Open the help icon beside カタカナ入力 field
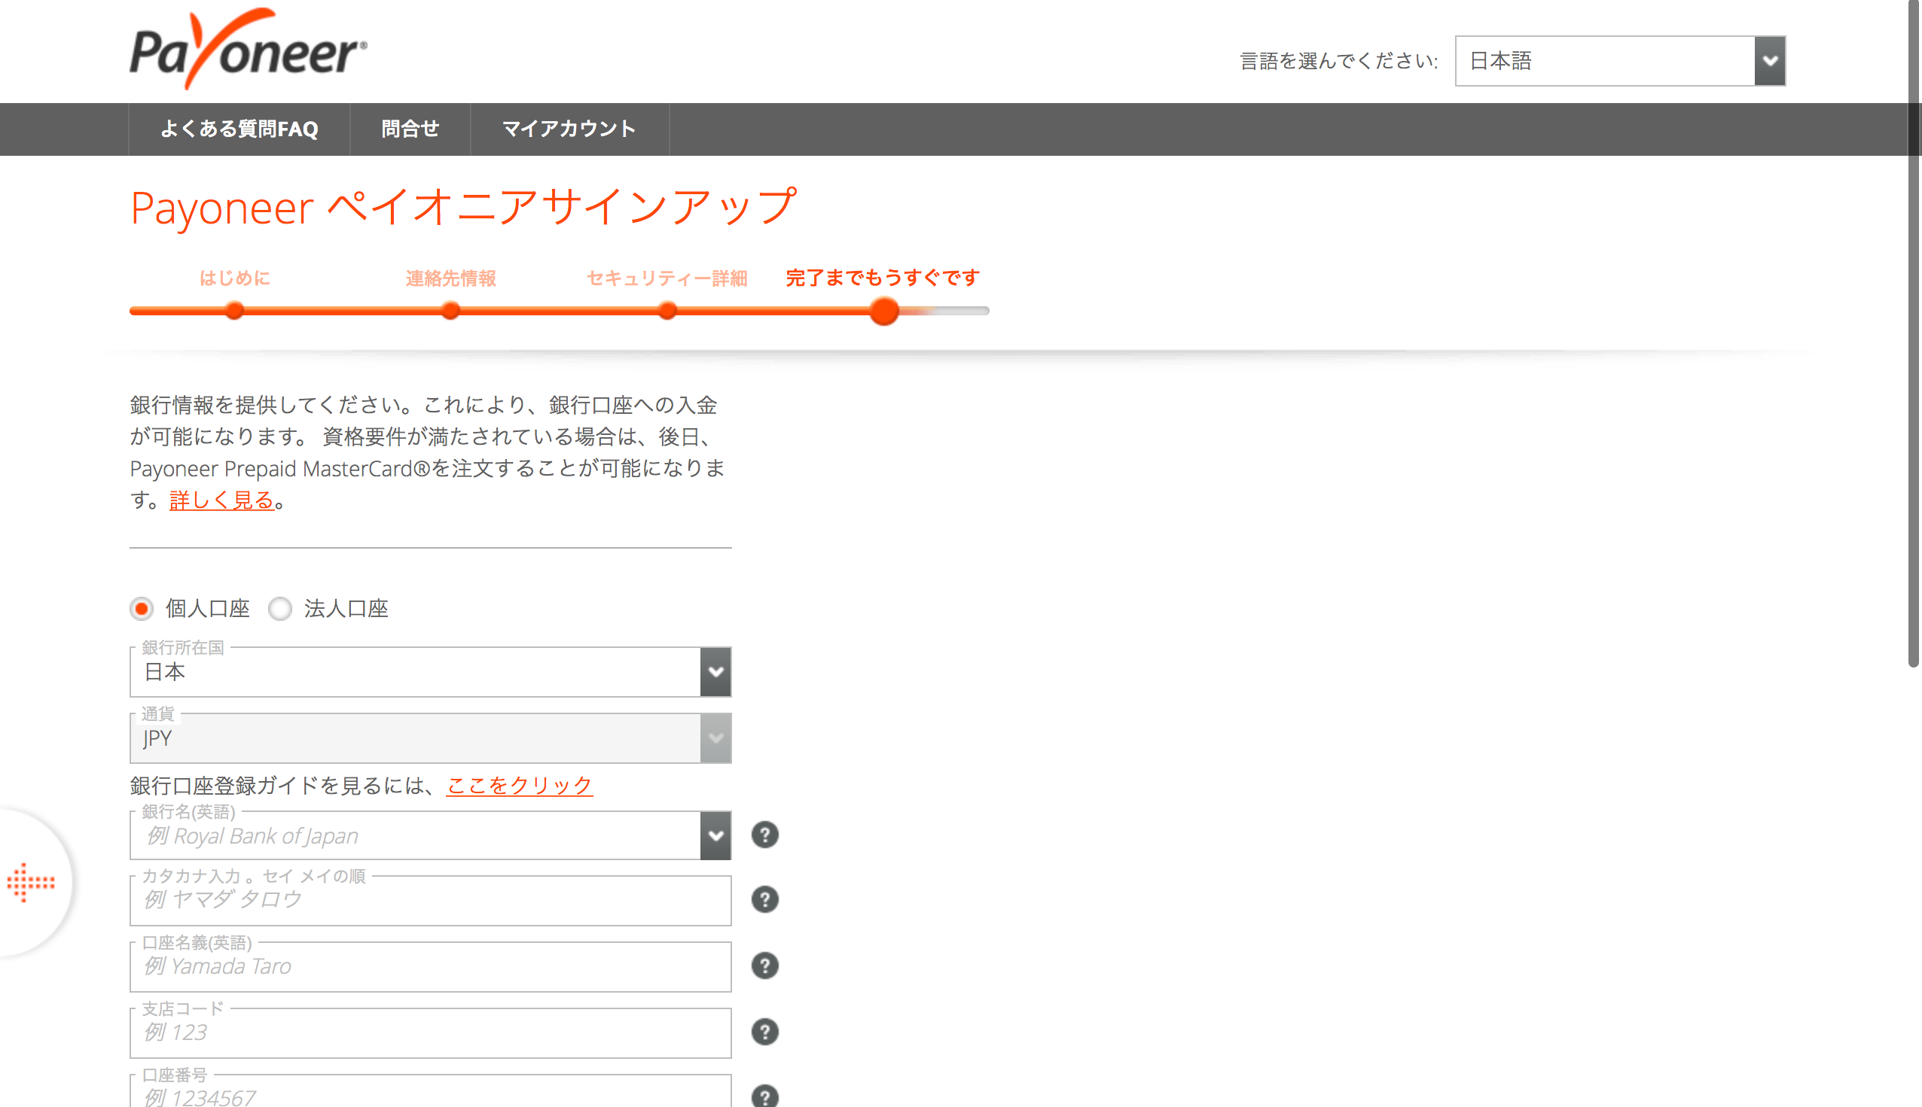Viewport: 1922px width, 1107px height. click(764, 899)
